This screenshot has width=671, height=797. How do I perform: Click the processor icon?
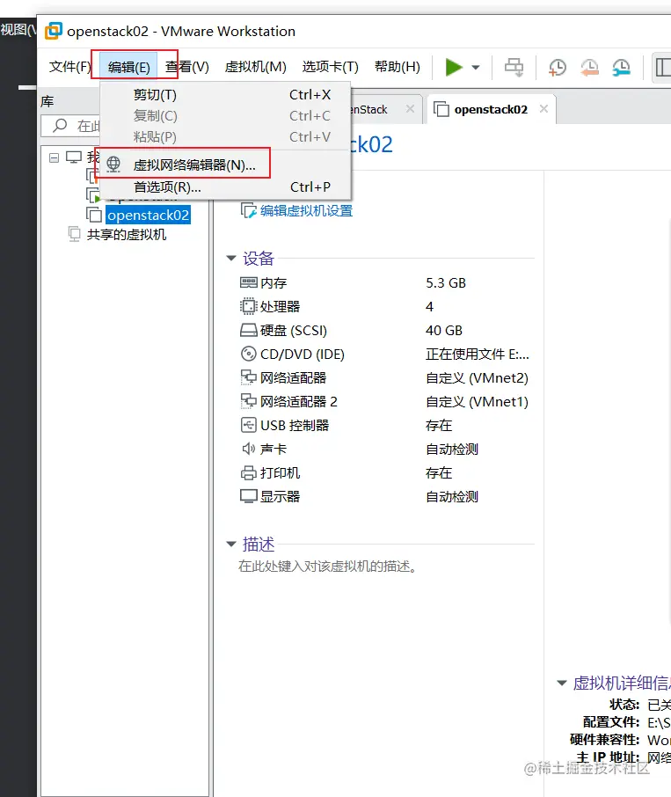pos(248,306)
